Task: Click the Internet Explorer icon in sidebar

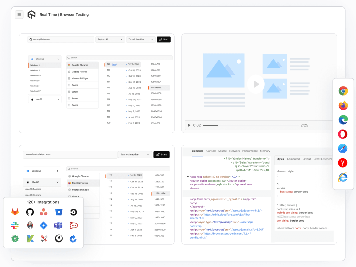Action: (343, 177)
